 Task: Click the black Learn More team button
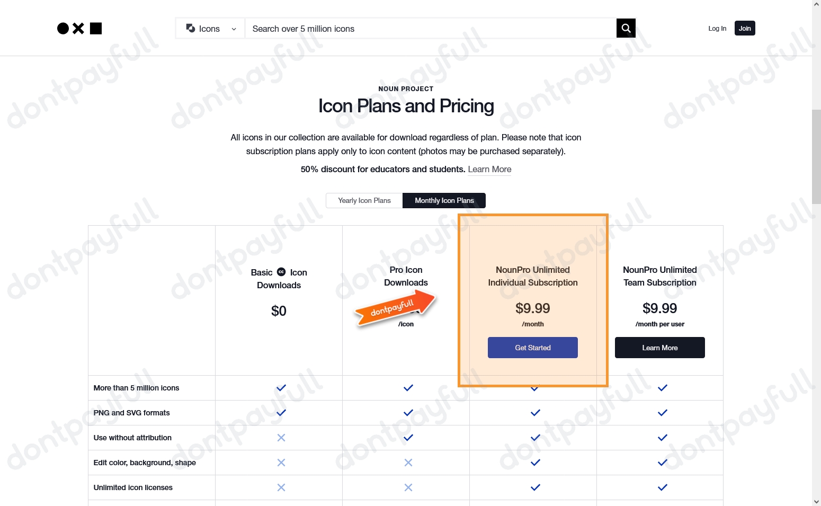(x=659, y=348)
